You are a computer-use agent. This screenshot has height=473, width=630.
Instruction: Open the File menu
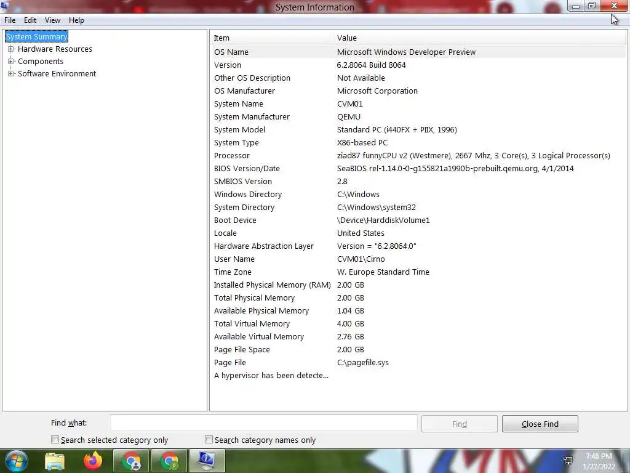pos(10,20)
